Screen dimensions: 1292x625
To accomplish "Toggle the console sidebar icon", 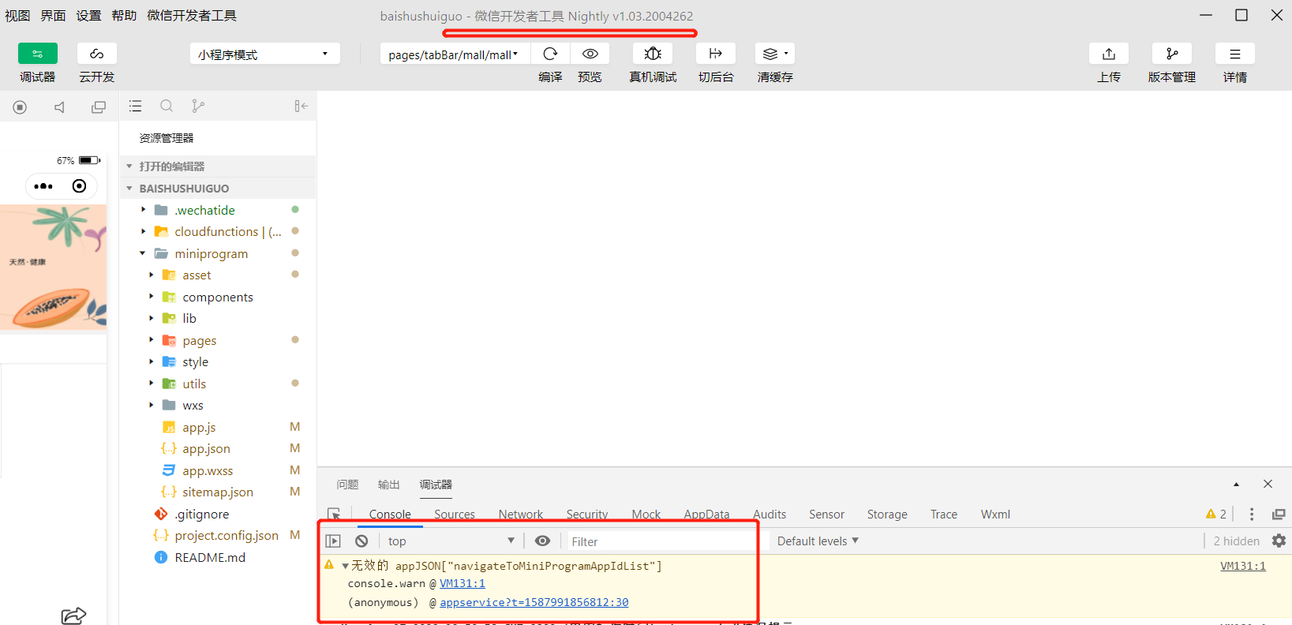I will click(x=333, y=541).
